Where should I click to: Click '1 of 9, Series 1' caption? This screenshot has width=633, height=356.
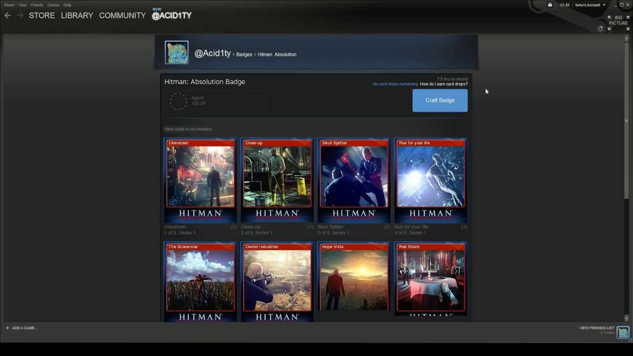pos(180,233)
